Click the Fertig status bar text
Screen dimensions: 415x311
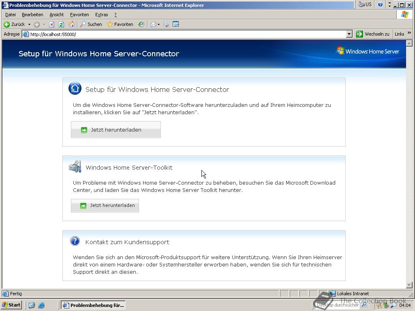[16, 294]
